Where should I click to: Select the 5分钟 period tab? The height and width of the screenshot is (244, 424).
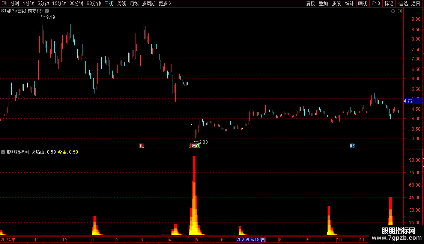point(43,3)
